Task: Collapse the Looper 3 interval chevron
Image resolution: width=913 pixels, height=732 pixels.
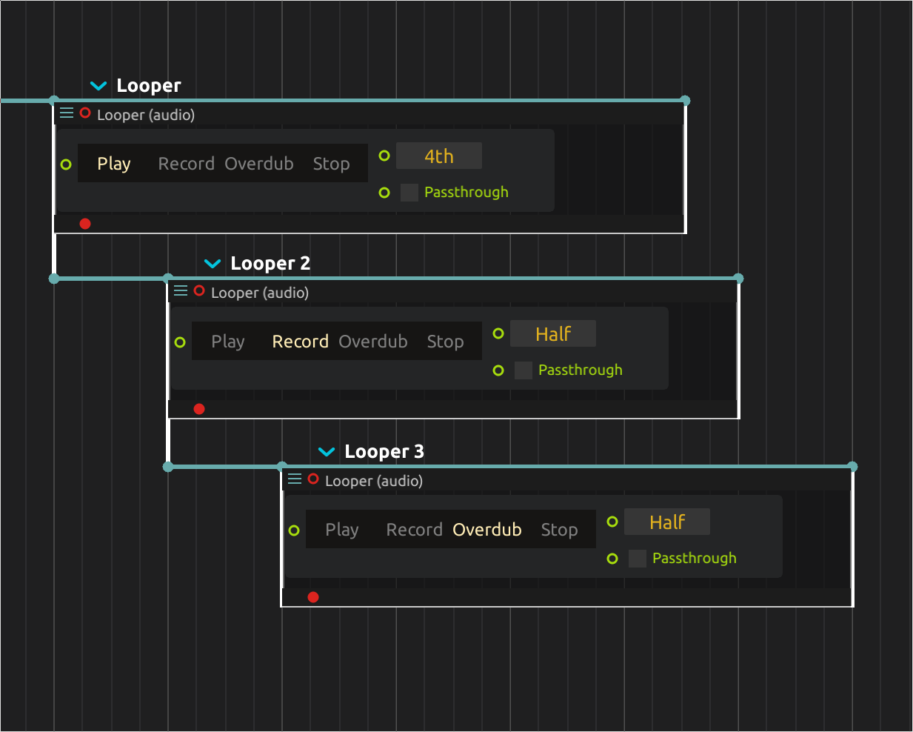Action: [327, 452]
